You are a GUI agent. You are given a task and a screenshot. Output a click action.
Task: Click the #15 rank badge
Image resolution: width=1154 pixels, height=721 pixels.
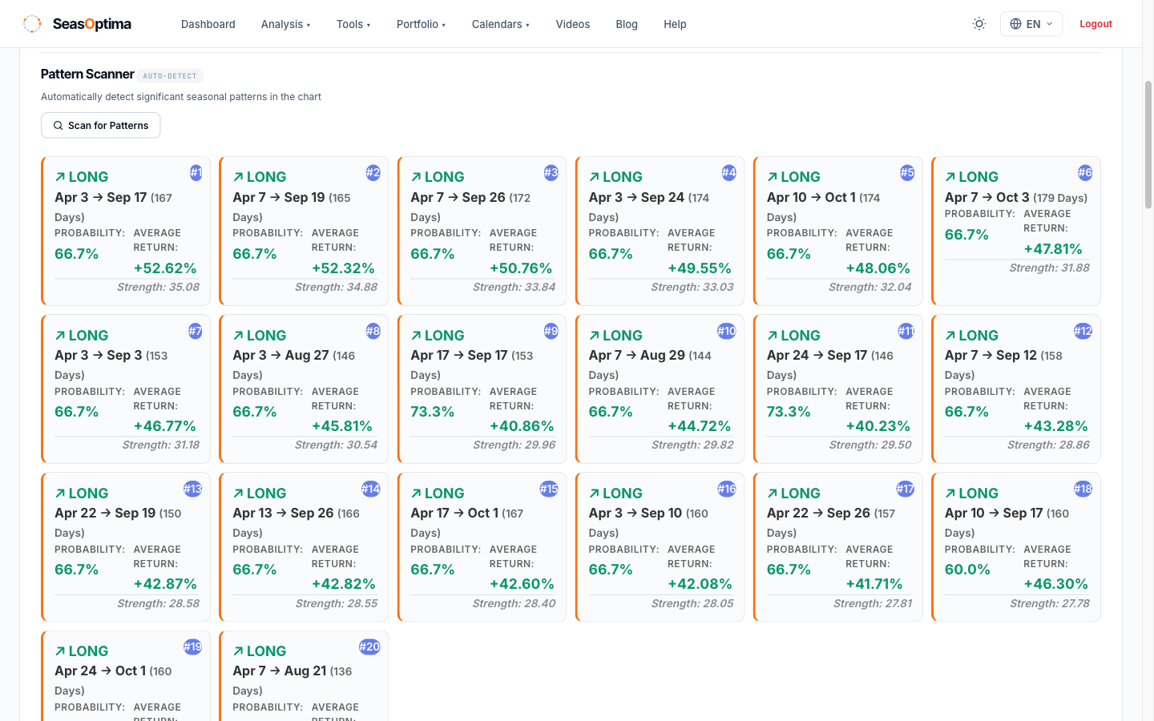pos(549,489)
